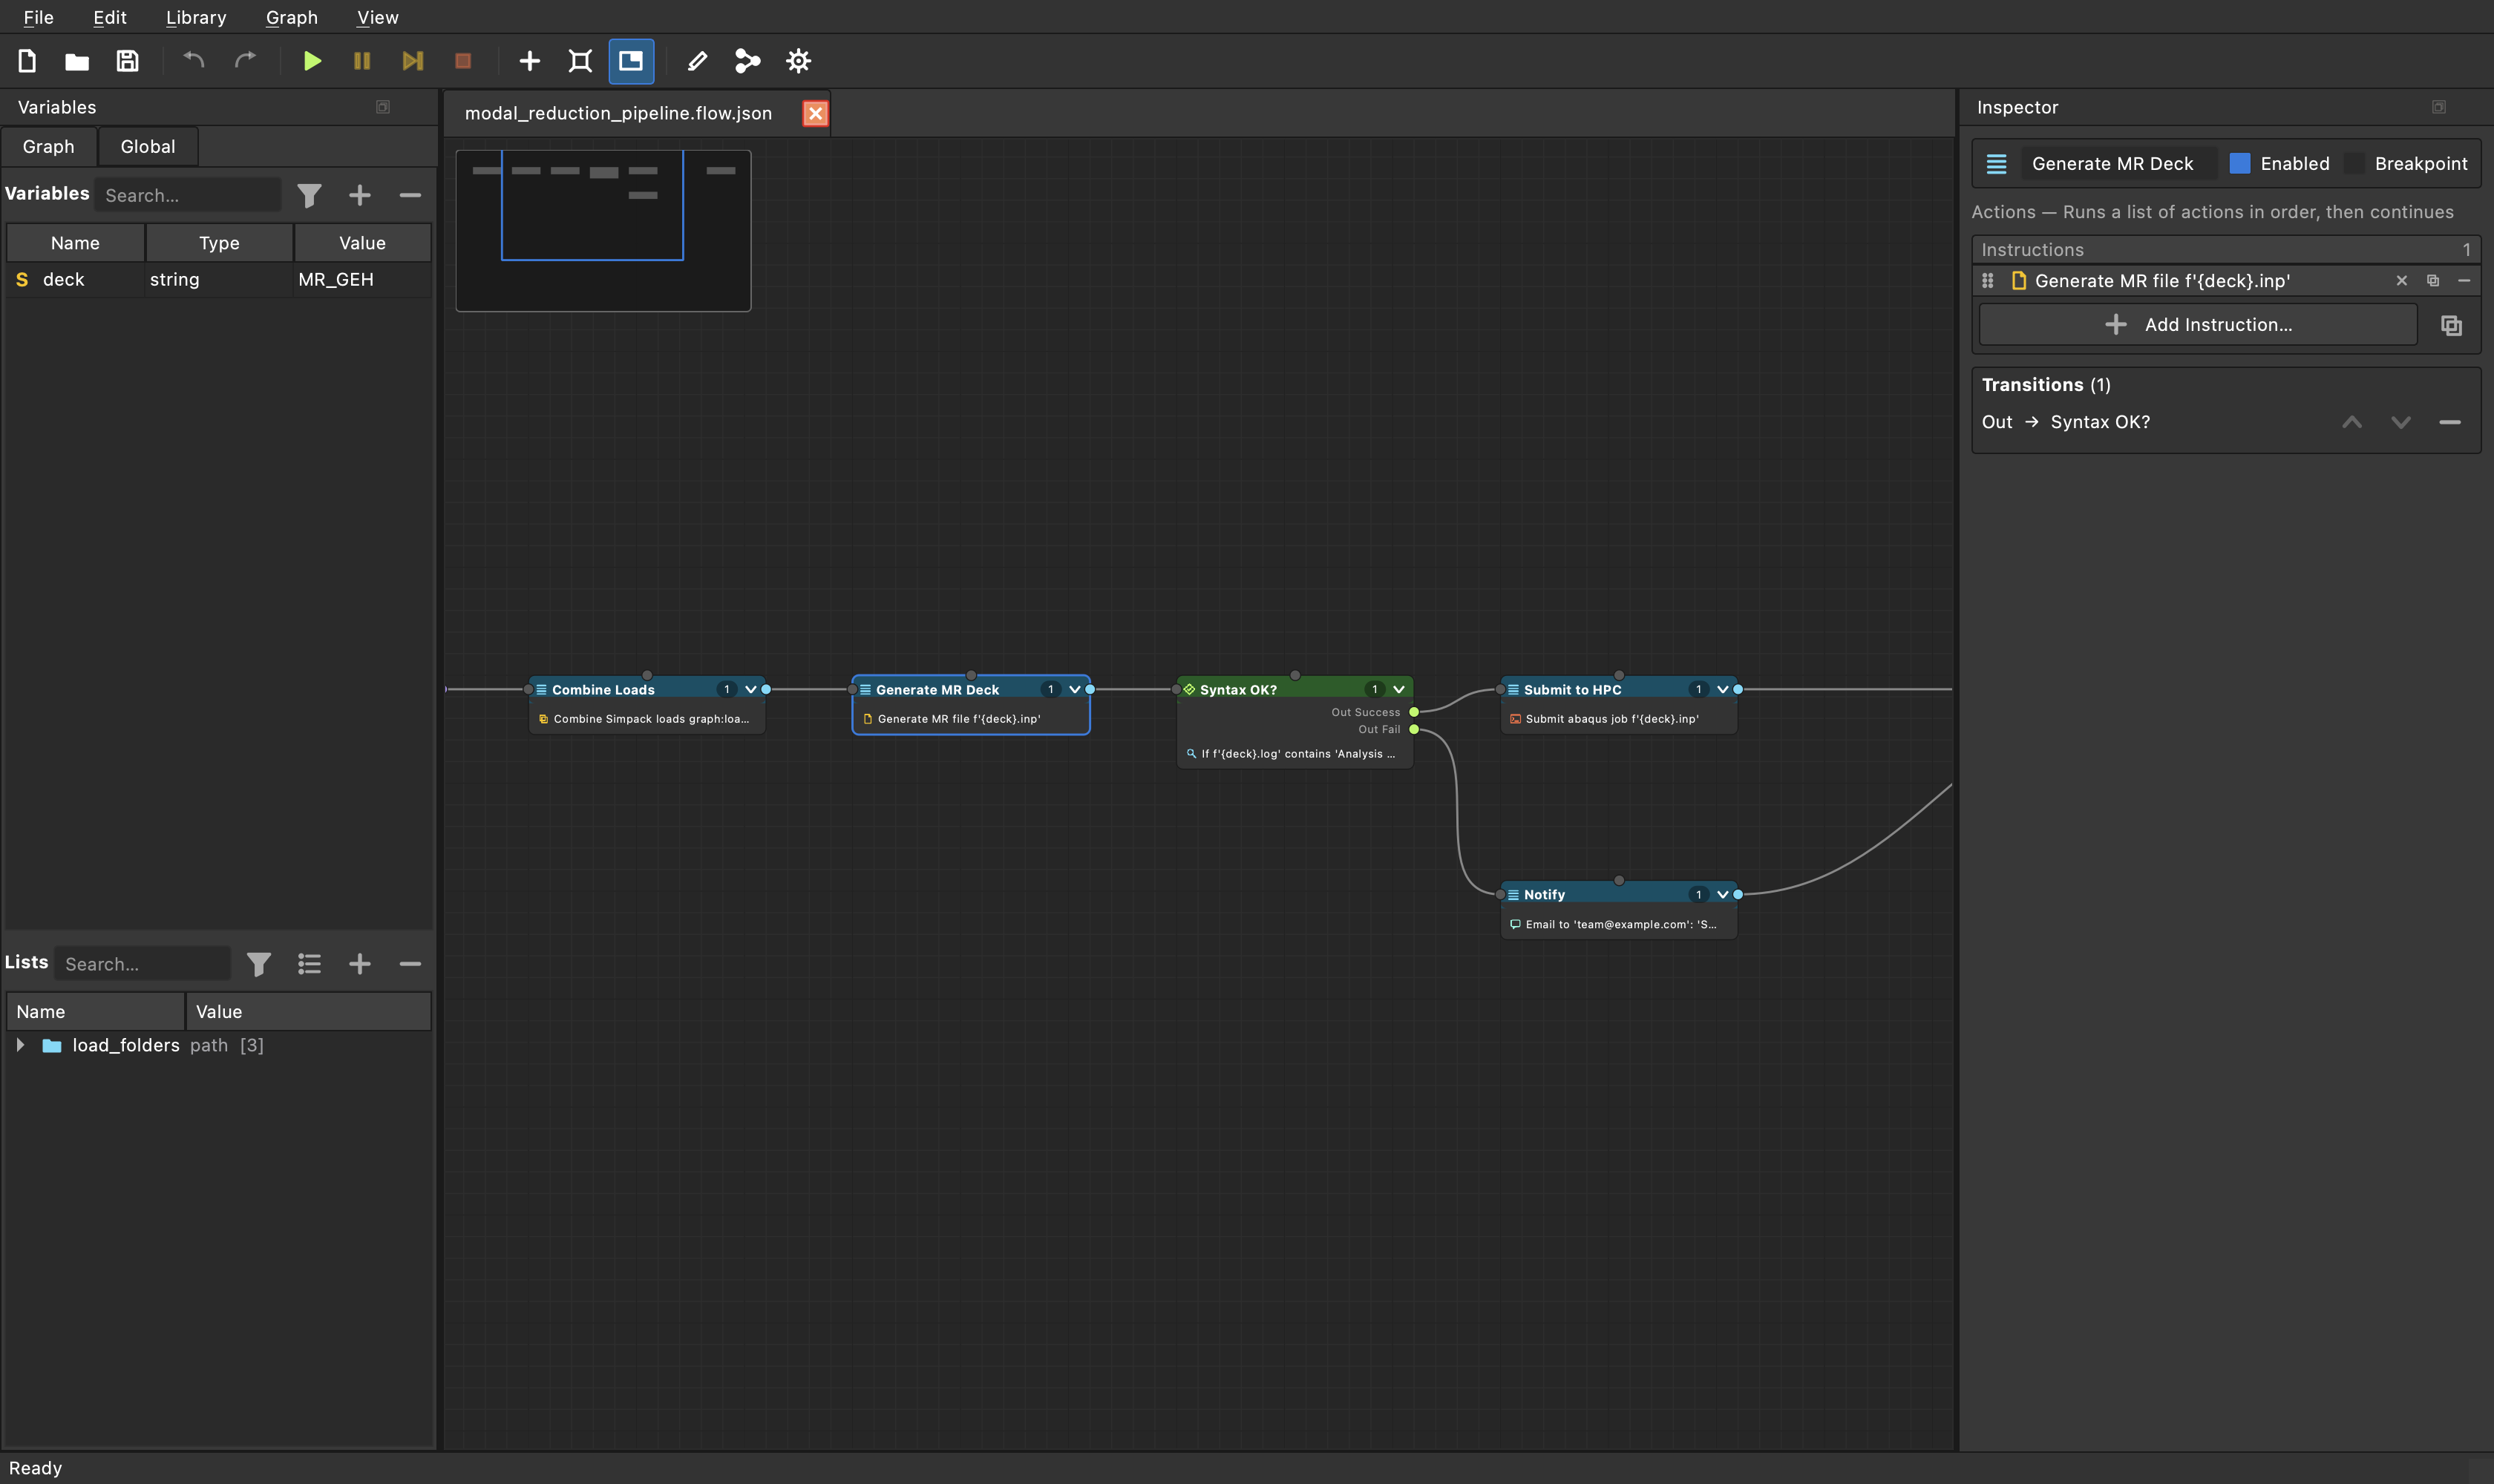The width and height of the screenshot is (2494, 1484).
Task: Collapse the Notify node
Action: [x=1724, y=895]
